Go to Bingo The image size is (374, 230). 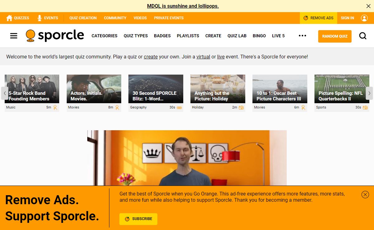pos(259,36)
